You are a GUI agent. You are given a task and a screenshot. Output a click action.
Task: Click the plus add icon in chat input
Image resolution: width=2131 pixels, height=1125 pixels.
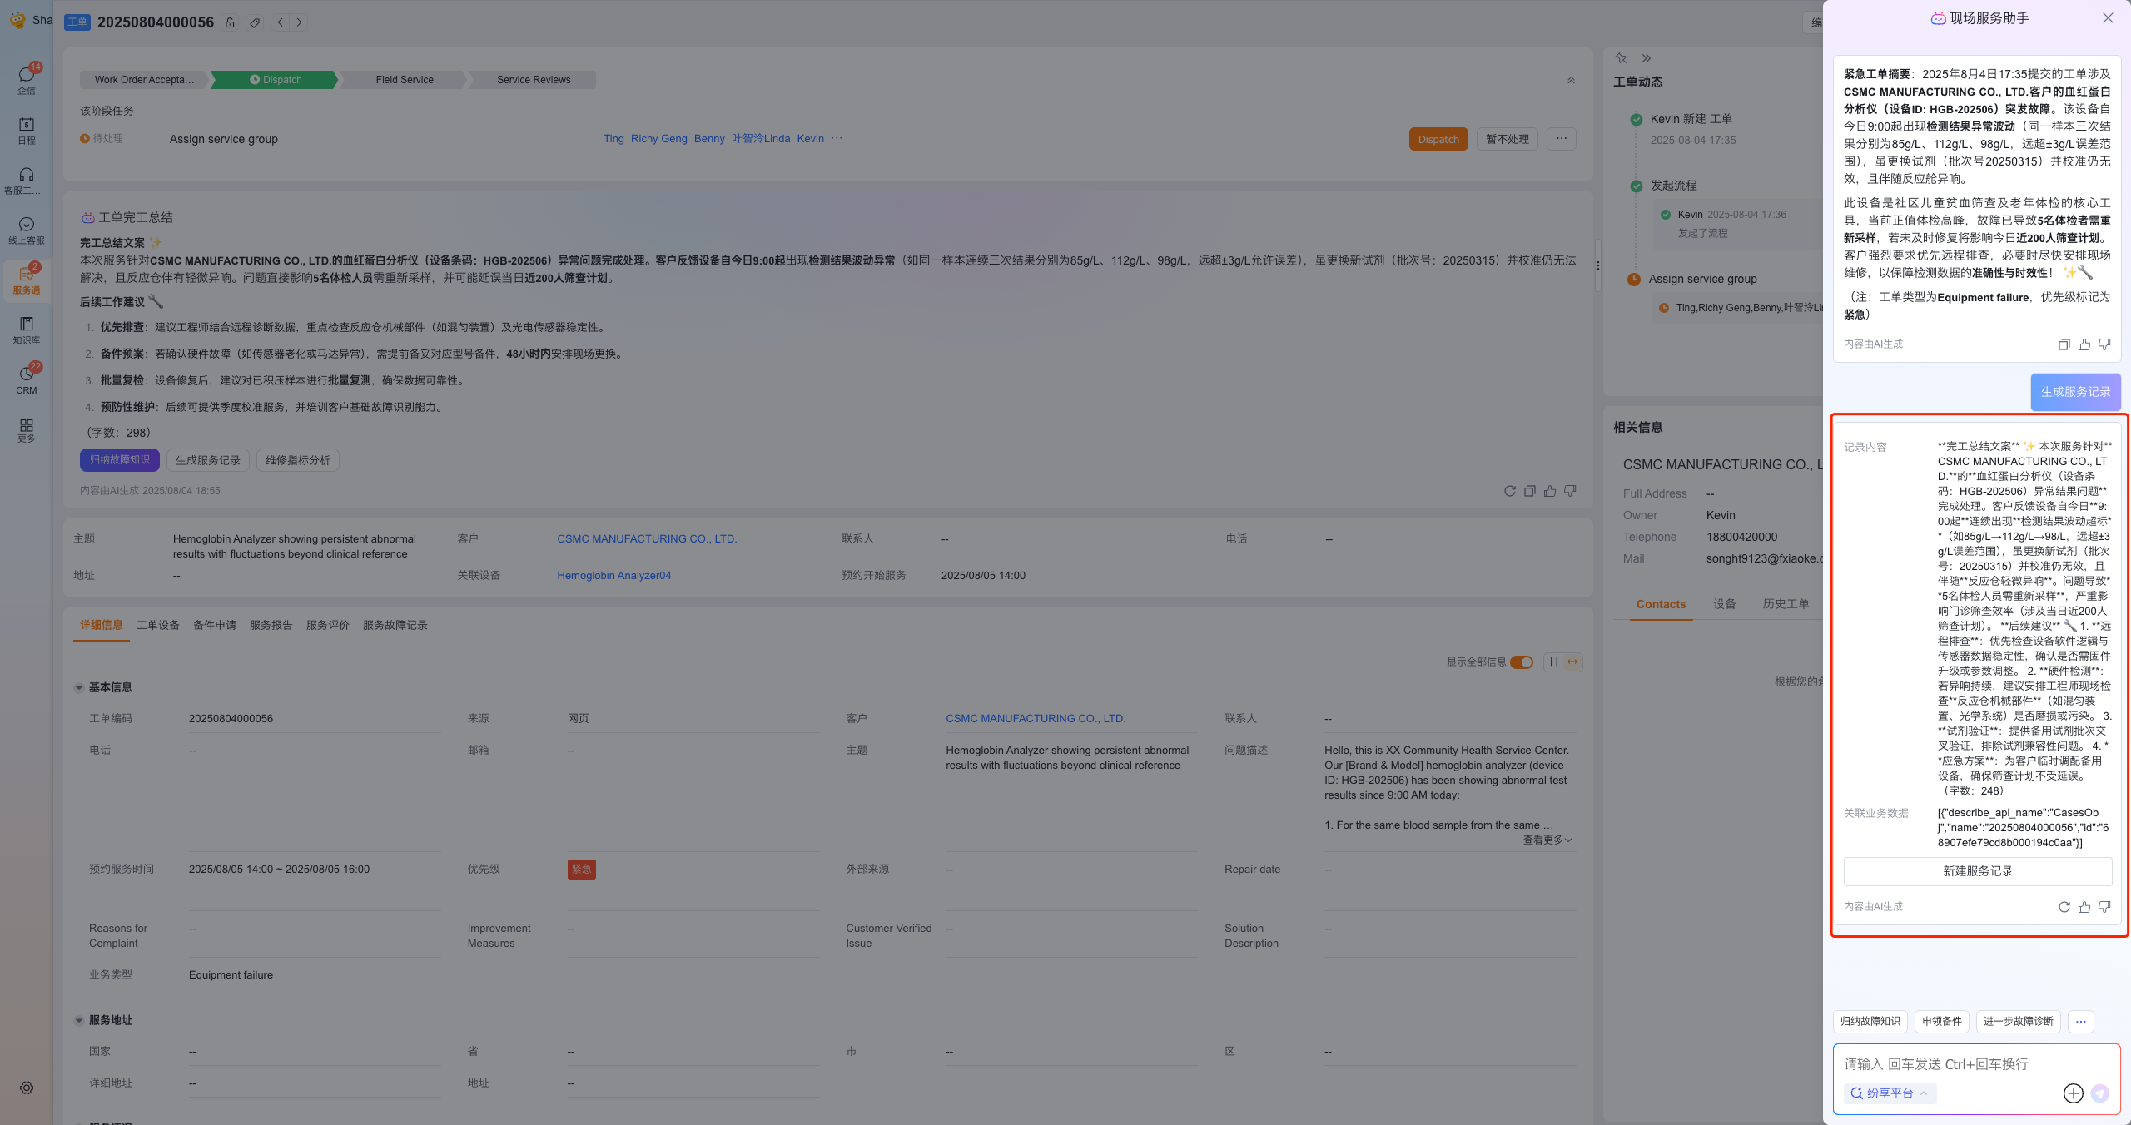click(x=2073, y=1093)
